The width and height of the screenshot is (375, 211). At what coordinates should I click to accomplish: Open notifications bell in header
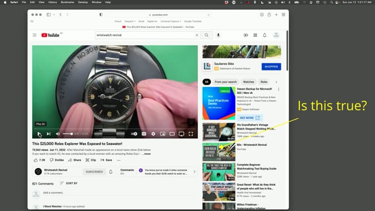coord(264,35)
